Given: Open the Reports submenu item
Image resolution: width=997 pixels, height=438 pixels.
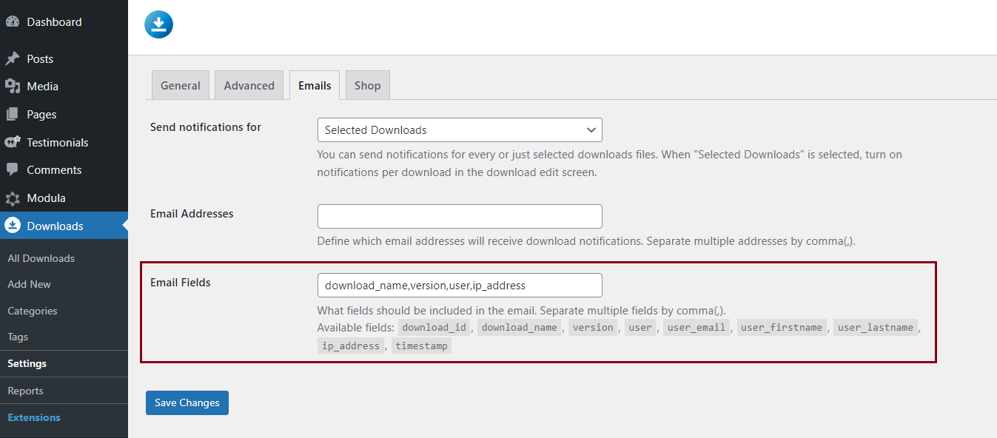Looking at the screenshot, I should (x=26, y=391).
